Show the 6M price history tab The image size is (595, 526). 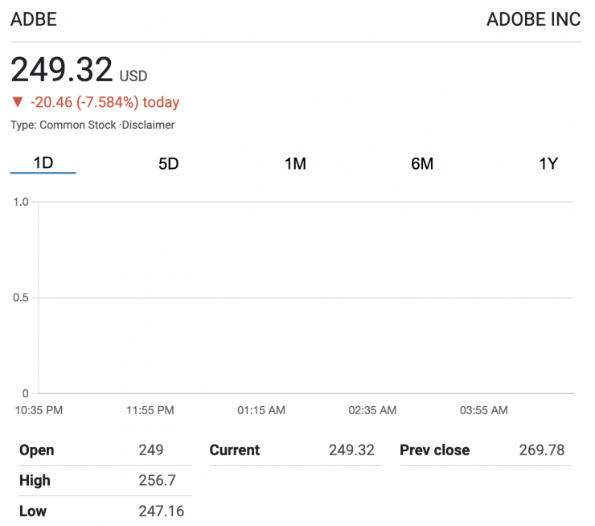(422, 163)
